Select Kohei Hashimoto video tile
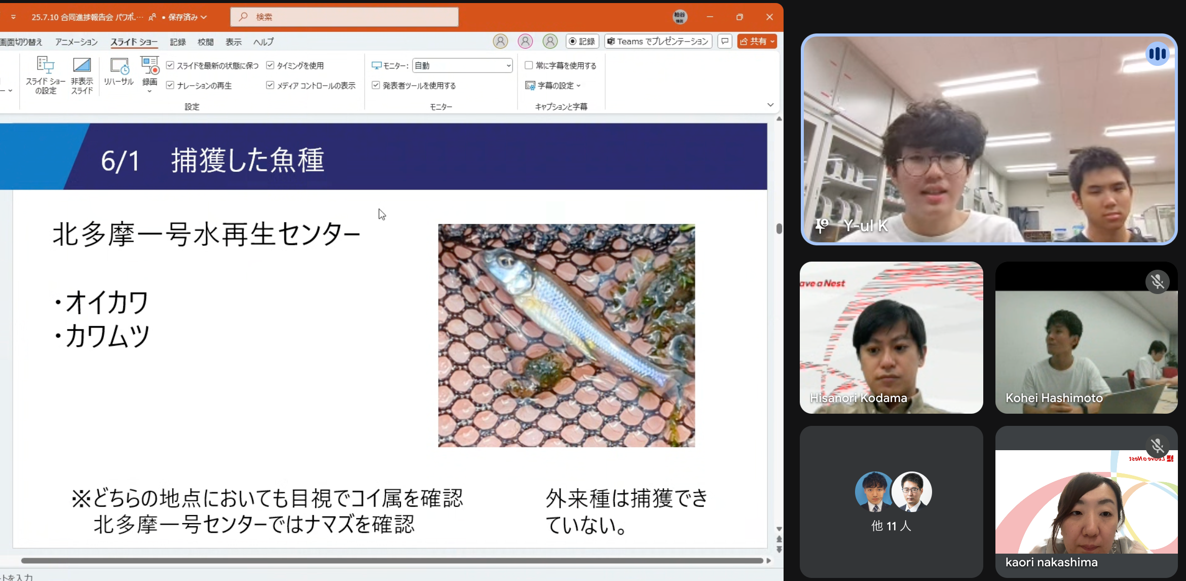Screen dimensions: 1186x581 [1086, 338]
